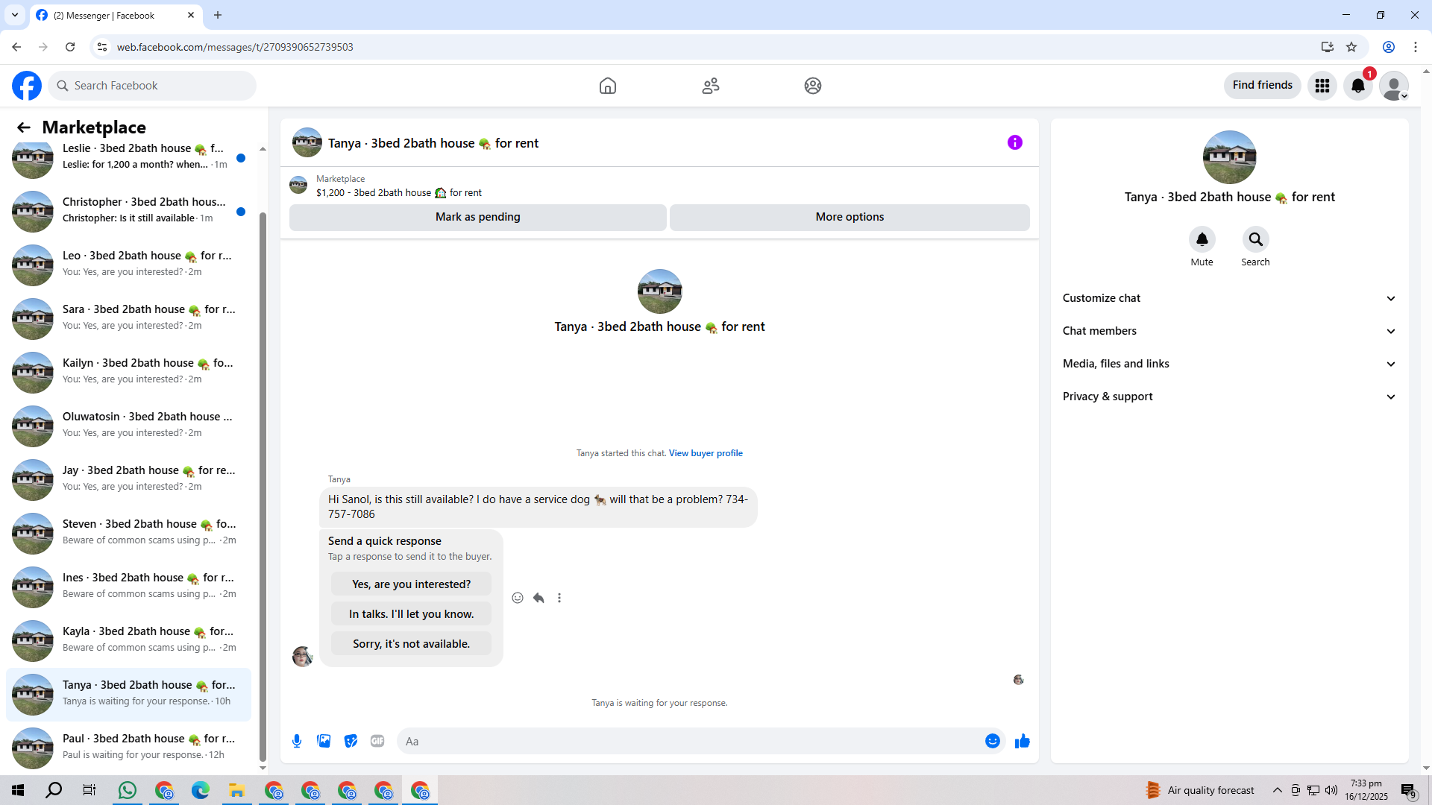Send quick response 'Yes, are you interested?'
1432x805 pixels.
[412, 584]
